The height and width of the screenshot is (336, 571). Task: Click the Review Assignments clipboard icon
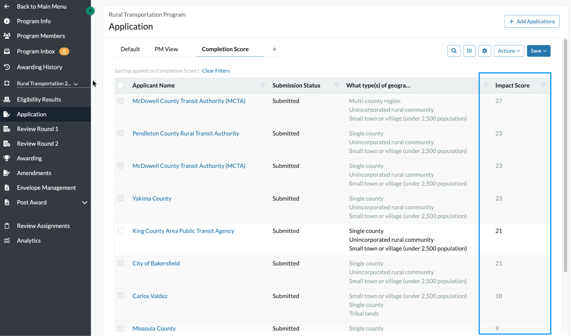(x=7, y=226)
